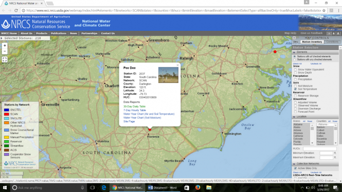Image resolution: width=342 pixels, height=192 pixels.
Task: Open Water Year Chart (Soil Moisture)
Action: [x=142, y=118]
